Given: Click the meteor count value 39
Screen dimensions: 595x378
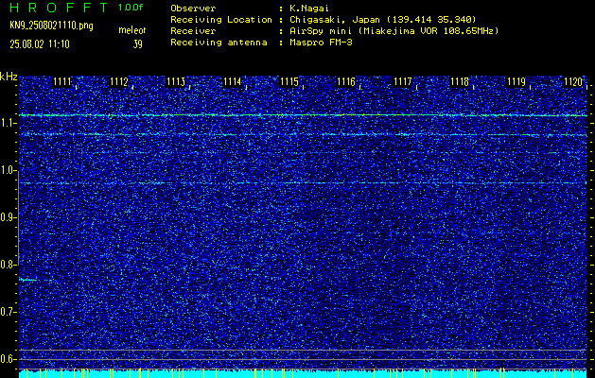Looking at the screenshot, I should pyautogui.click(x=138, y=44).
